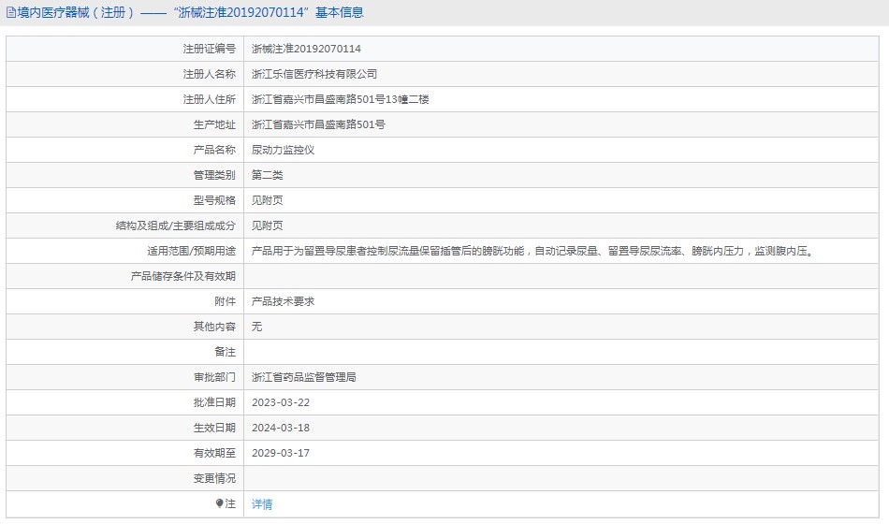Click the 管理类别 label

214,175
